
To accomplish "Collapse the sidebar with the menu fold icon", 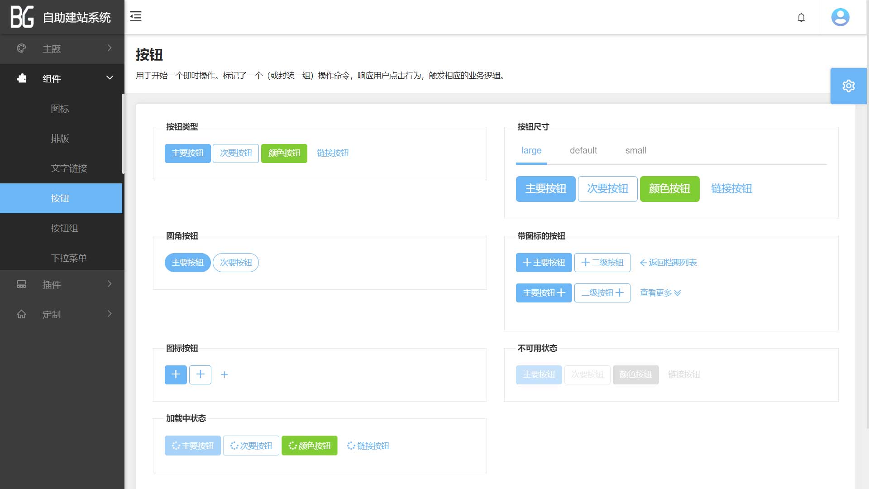I will [x=136, y=17].
